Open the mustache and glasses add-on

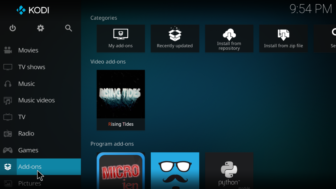click(175, 171)
